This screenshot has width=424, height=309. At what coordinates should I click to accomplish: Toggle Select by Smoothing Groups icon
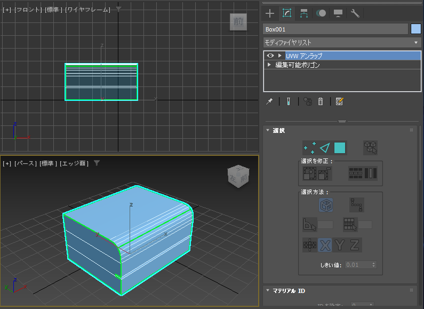(x=350, y=225)
